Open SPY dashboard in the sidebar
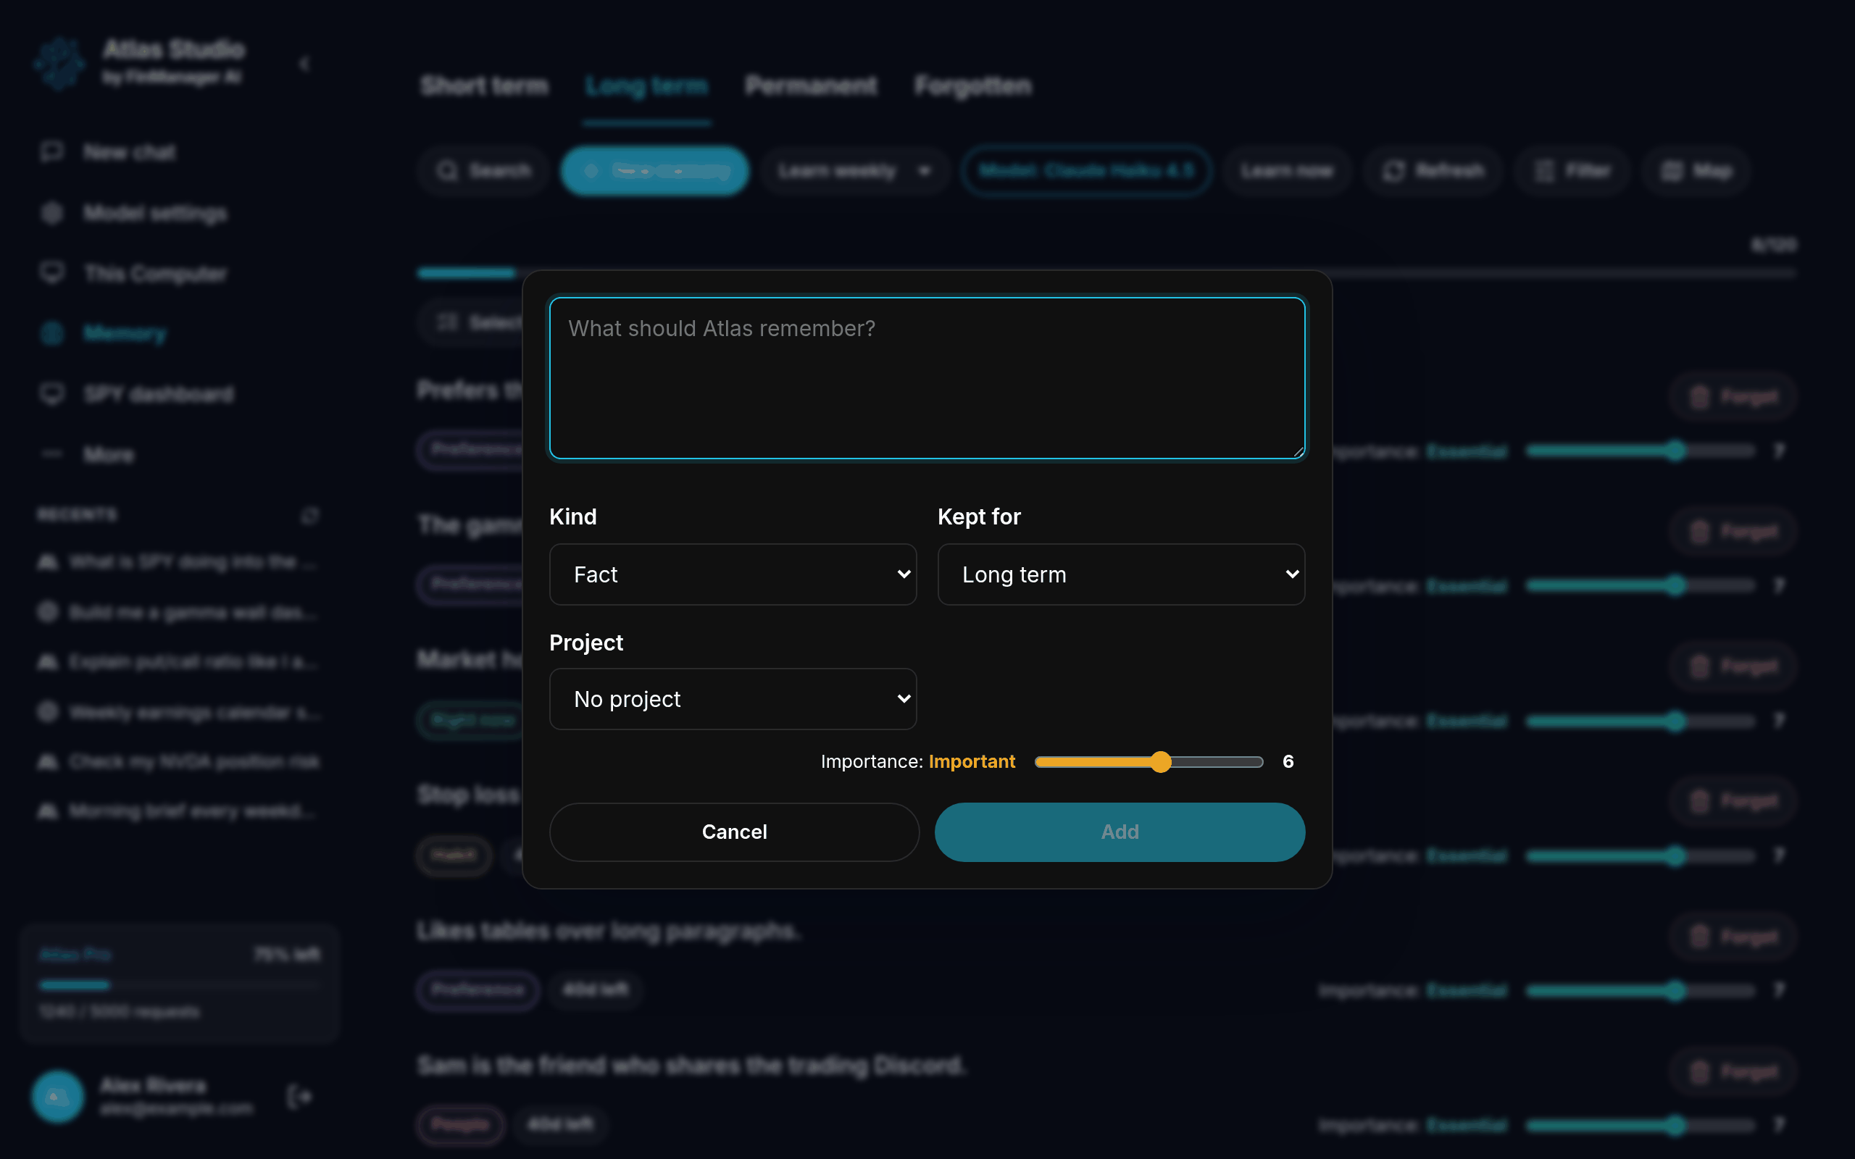Screen dimensions: 1855x1159 coord(178,394)
